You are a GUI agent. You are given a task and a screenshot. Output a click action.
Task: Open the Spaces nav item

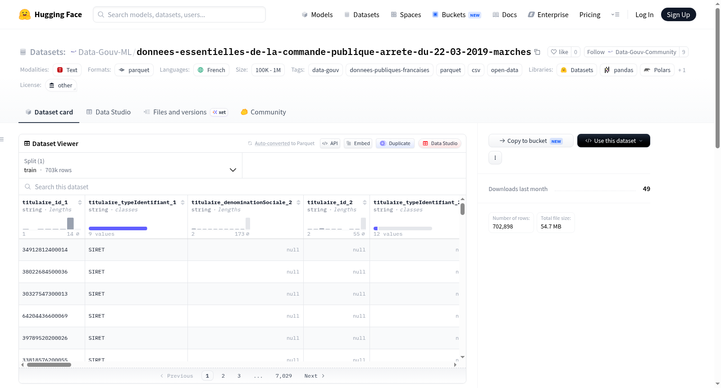[406, 14]
